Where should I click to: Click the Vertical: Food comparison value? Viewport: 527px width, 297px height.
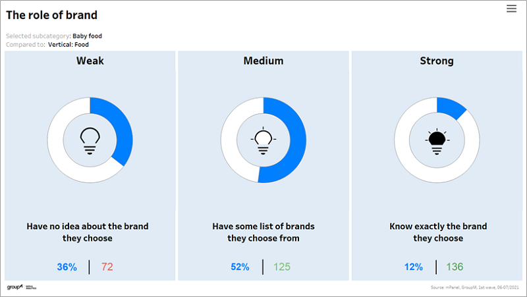68,44
